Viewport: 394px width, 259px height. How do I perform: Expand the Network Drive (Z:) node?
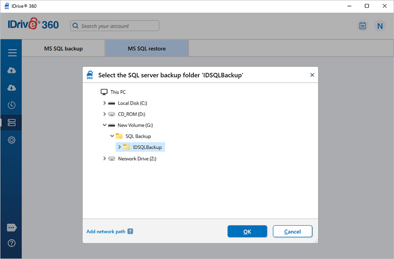point(105,159)
